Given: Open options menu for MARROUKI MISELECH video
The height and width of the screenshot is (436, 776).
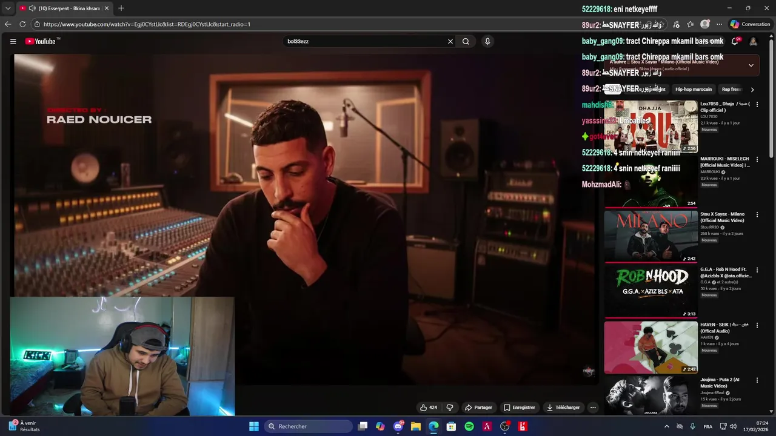Looking at the screenshot, I should click(x=757, y=159).
